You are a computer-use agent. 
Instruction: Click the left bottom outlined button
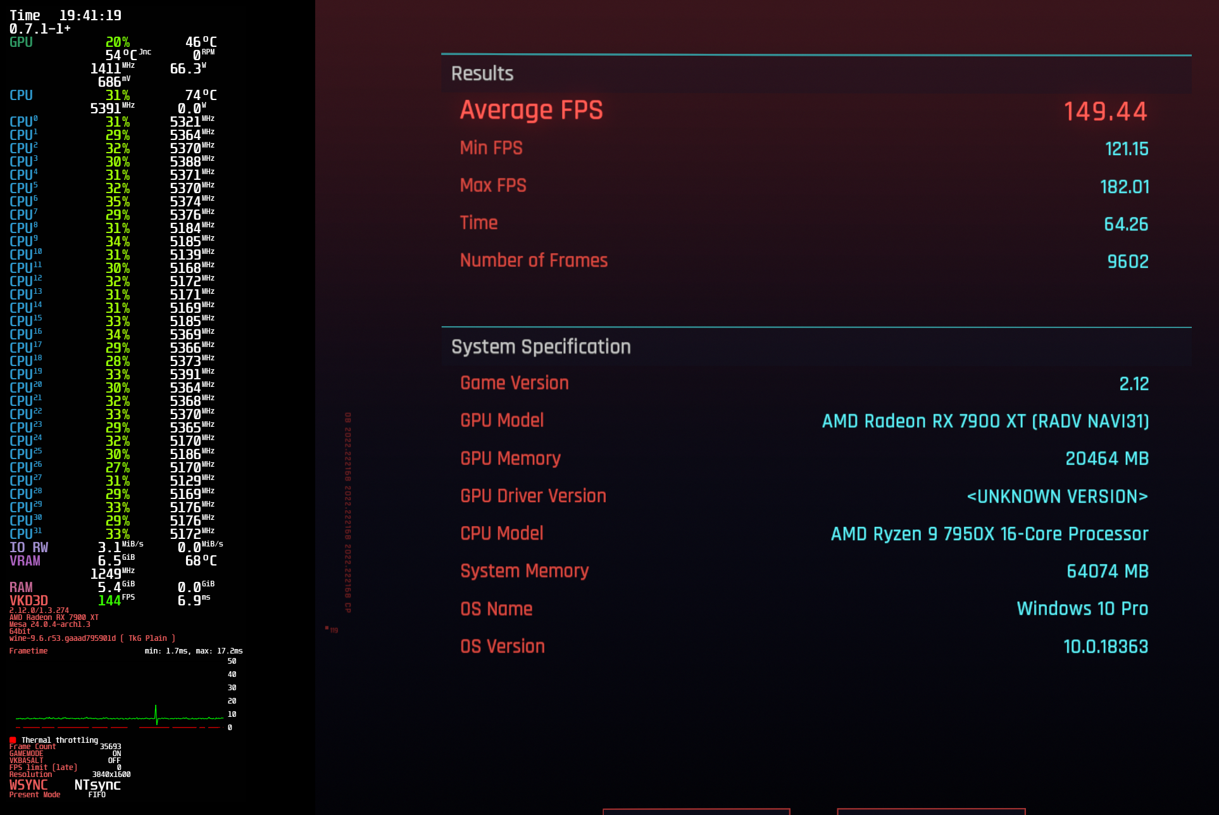pos(696,811)
